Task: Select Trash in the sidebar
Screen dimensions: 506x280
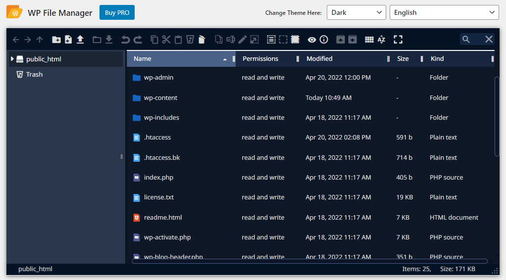Action: [x=34, y=75]
